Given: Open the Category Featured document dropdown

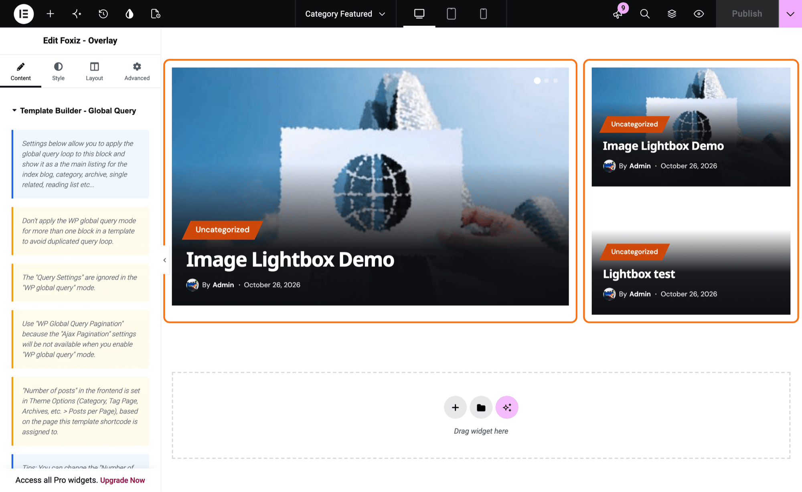Looking at the screenshot, I should click(x=345, y=14).
